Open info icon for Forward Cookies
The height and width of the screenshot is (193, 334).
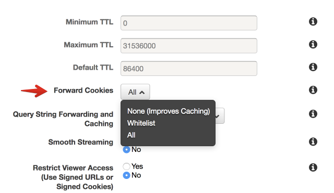[313, 90]
